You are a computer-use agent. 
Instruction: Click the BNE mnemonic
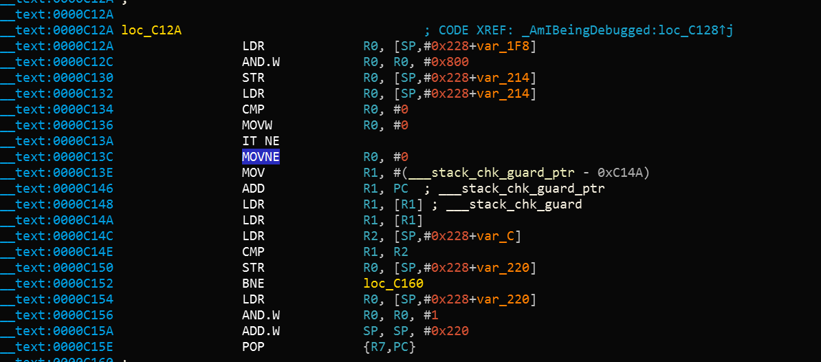point(253,284)
